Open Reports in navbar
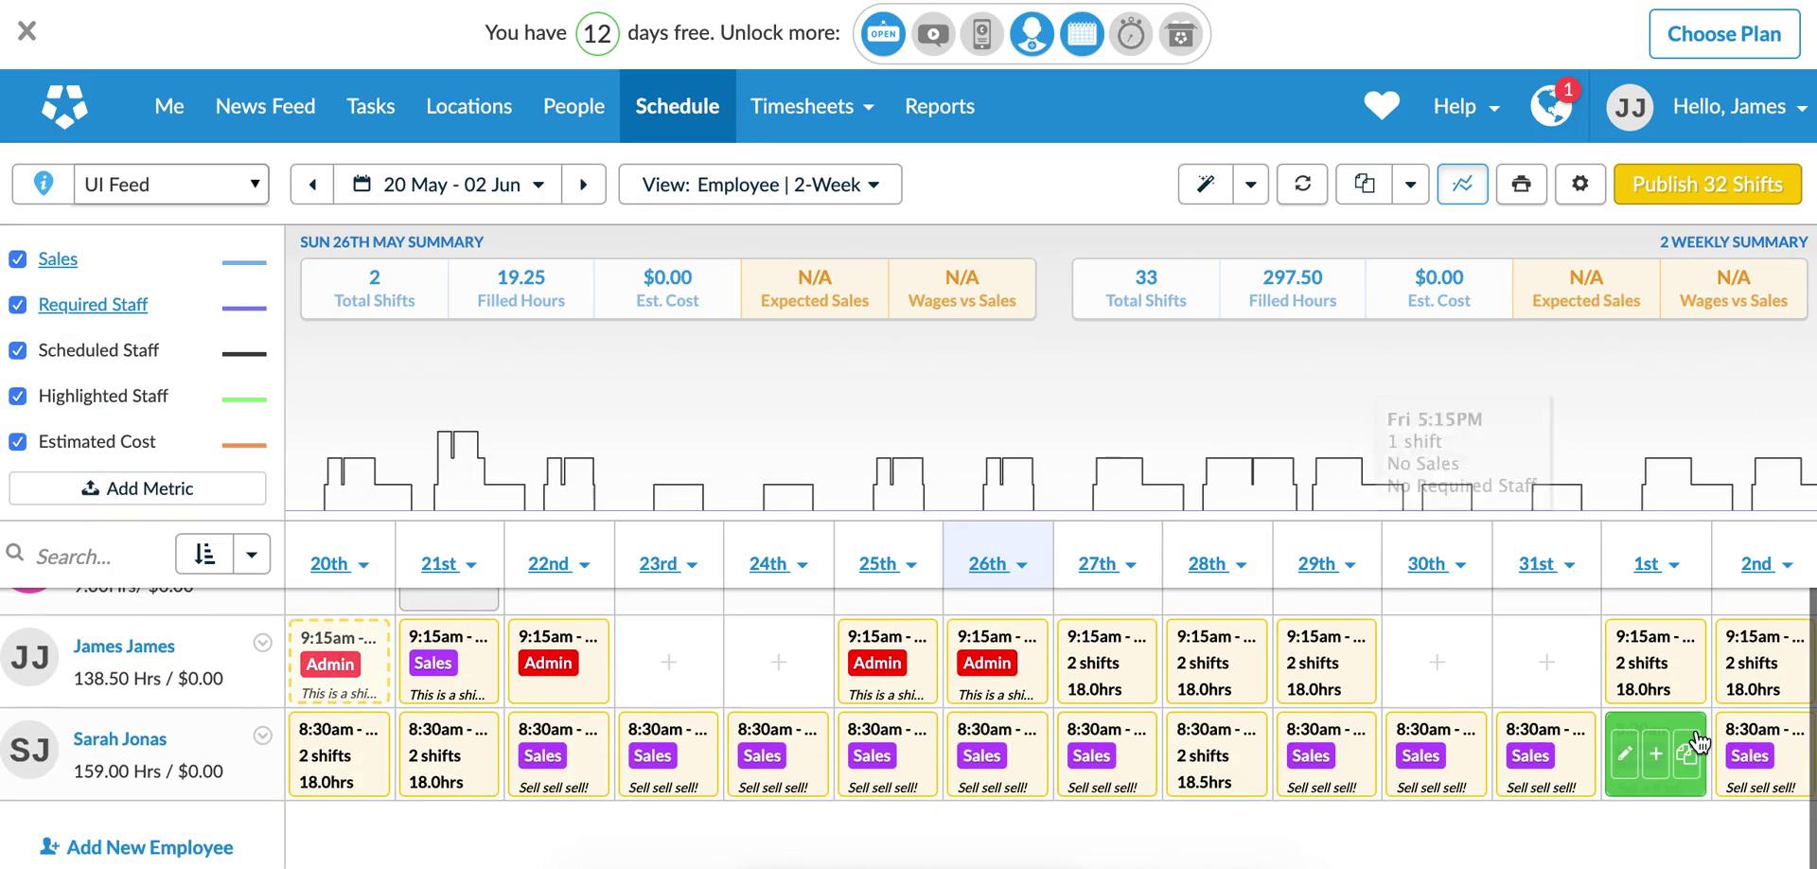Screen dimensions: 1817x869 [939, 106]
